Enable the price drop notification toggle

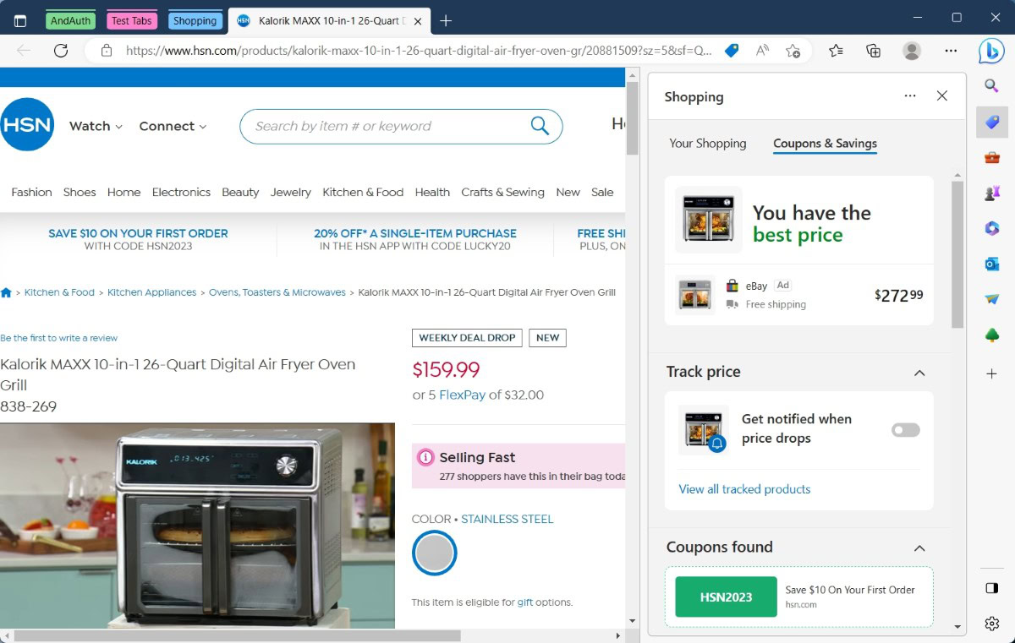(905, 430)
